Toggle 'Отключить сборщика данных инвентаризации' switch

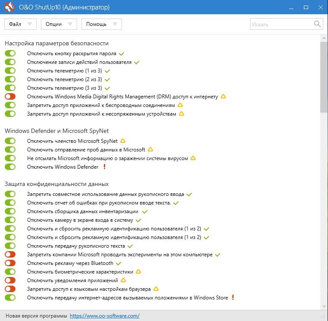10,211
